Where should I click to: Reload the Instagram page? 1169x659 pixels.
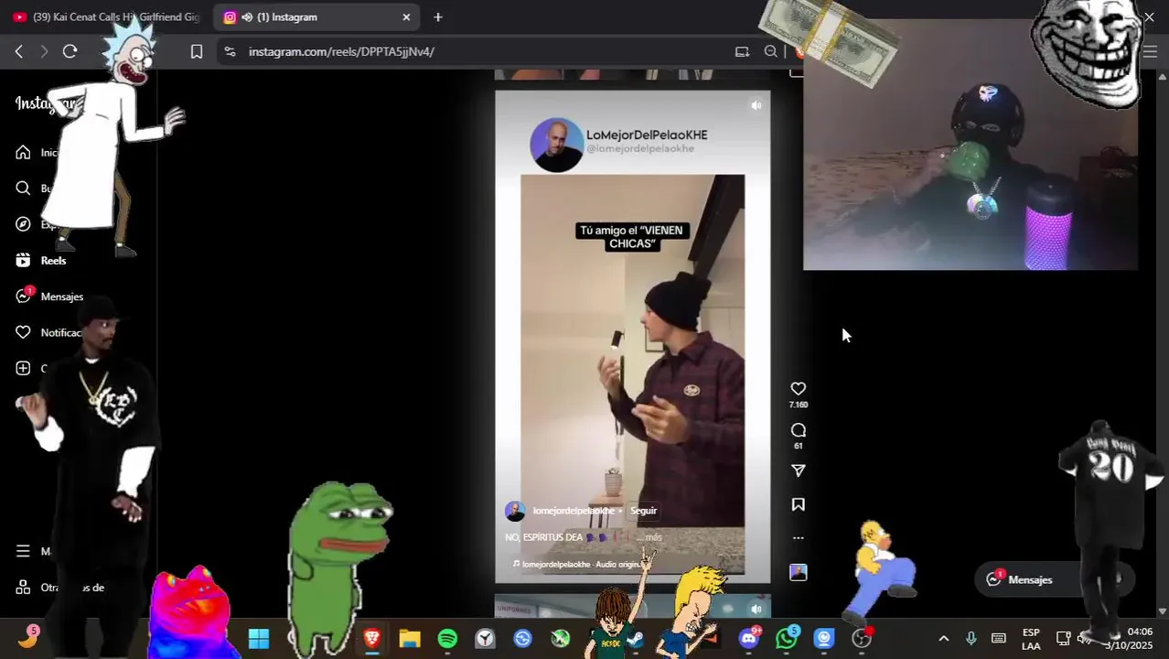click(x=70, y=51)
